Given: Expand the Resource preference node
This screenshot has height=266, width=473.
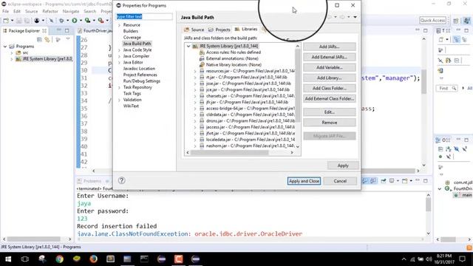Looking at the screenshot, I should pyautogui.click(x=120, y=25).
